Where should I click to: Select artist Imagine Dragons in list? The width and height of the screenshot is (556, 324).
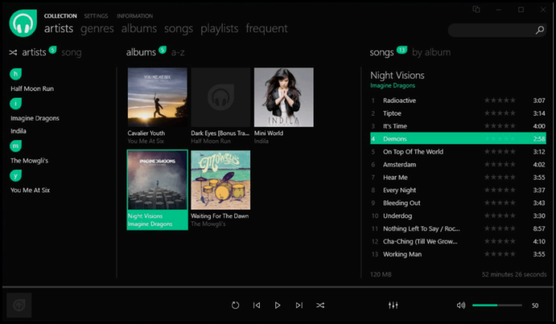(35, 118)
